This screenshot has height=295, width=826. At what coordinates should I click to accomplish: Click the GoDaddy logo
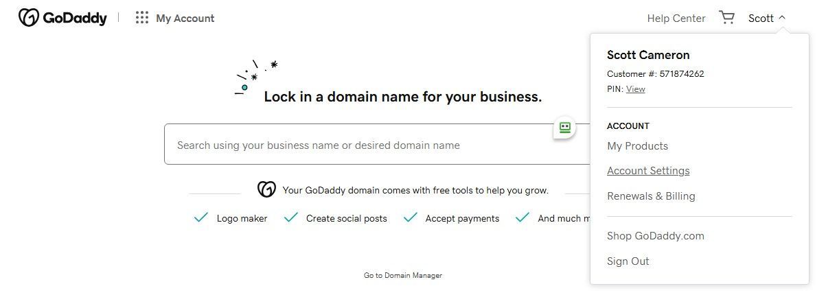click(62, 18)
